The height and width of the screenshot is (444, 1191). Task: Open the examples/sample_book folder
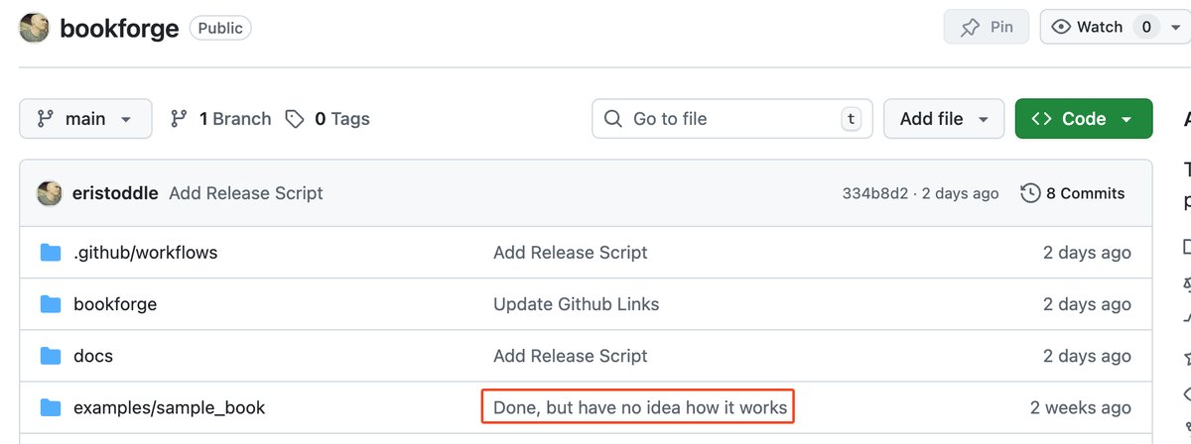click(170, 407)
